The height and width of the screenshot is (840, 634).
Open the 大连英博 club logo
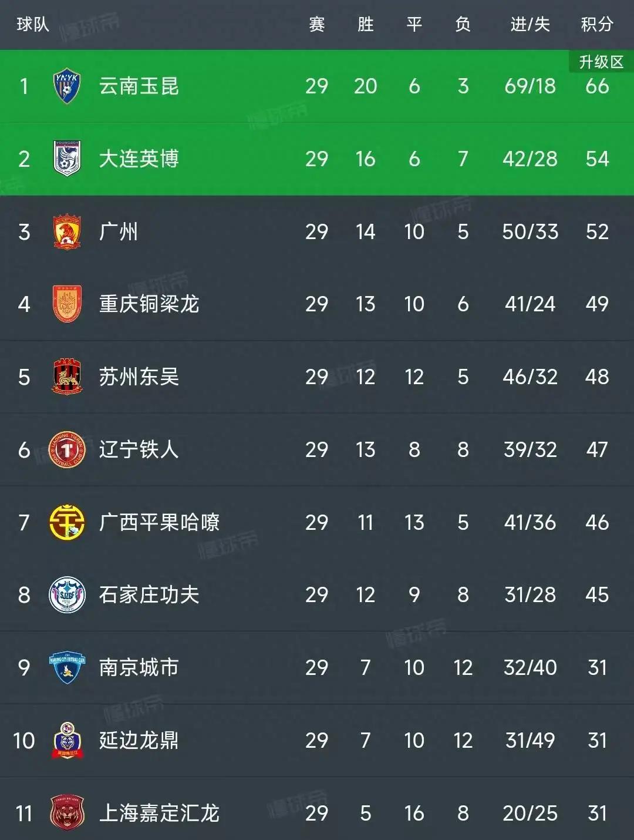coord(66,159)
